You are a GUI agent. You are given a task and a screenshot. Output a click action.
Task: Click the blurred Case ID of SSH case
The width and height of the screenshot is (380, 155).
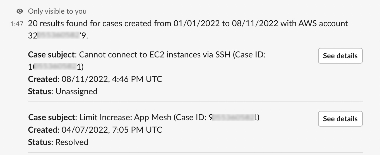click(x=56, y=67)
